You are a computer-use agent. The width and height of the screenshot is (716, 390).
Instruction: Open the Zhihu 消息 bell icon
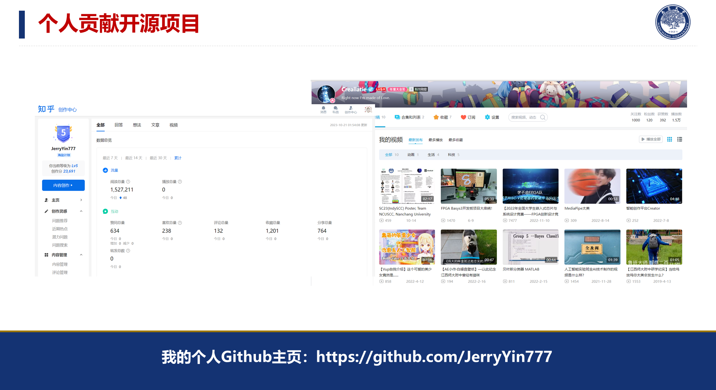tap(323, 108)
